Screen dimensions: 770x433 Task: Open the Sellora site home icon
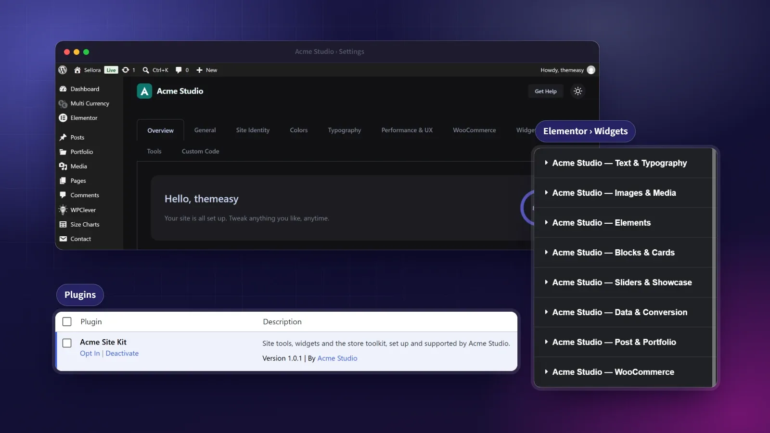77,70
